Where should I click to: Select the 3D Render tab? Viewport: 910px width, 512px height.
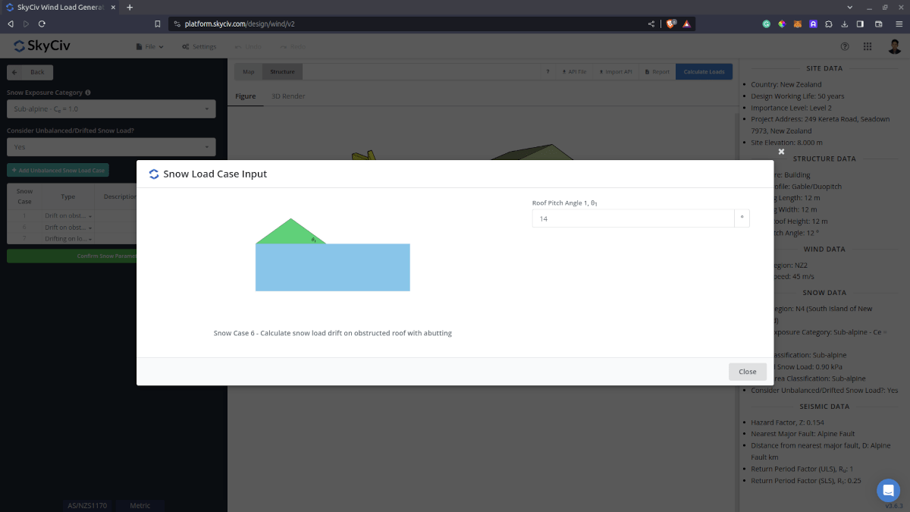point(288,96)
